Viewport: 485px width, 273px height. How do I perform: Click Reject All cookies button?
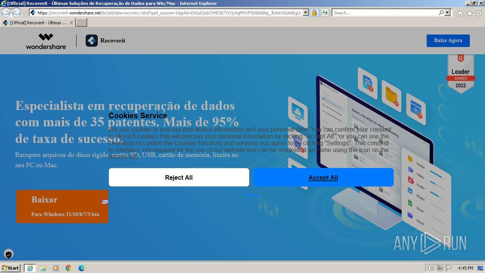[x=179, y=177]
